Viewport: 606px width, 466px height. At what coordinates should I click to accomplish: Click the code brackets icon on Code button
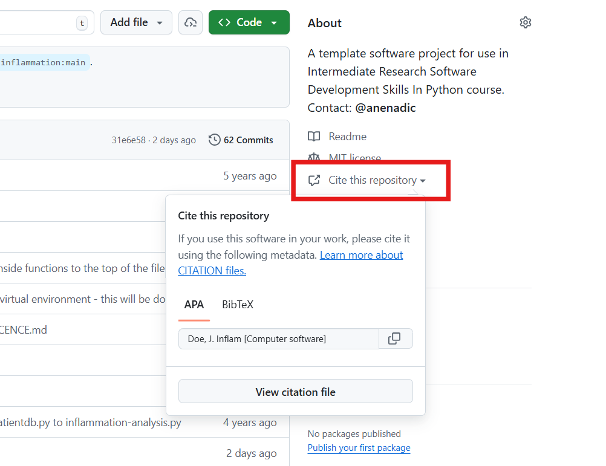click(x=224, y=22)
